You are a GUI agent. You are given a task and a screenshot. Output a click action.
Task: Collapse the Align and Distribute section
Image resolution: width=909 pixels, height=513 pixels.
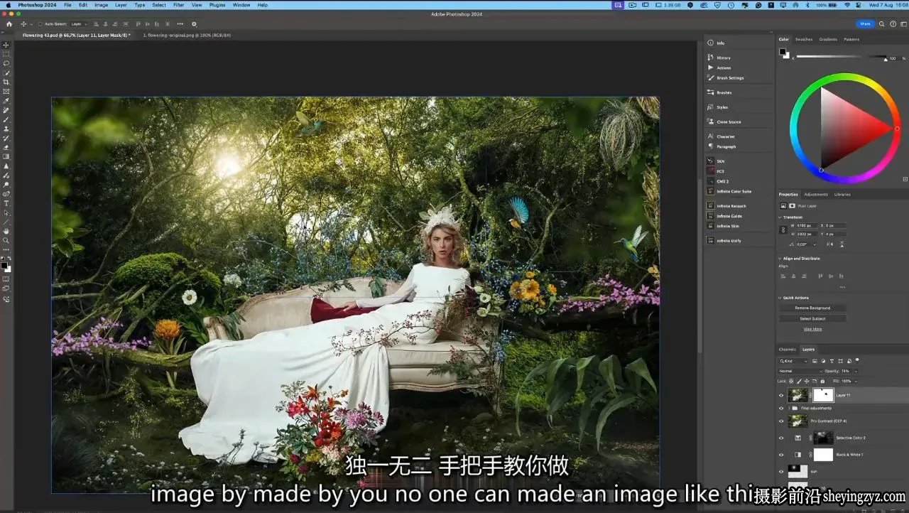point(780,258)
